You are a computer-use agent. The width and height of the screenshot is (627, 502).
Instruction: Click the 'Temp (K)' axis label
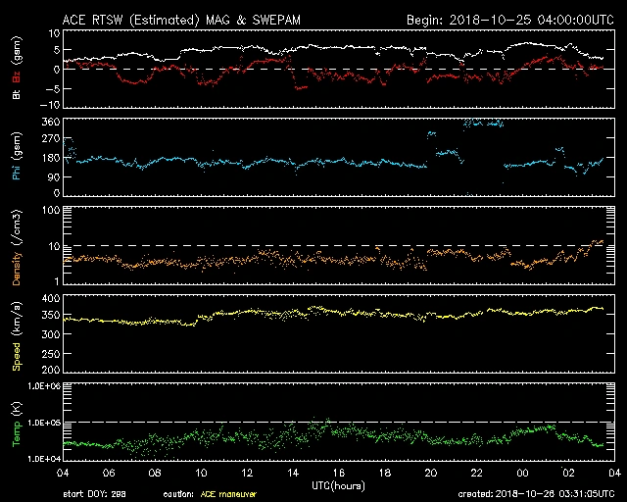[17, 425]
